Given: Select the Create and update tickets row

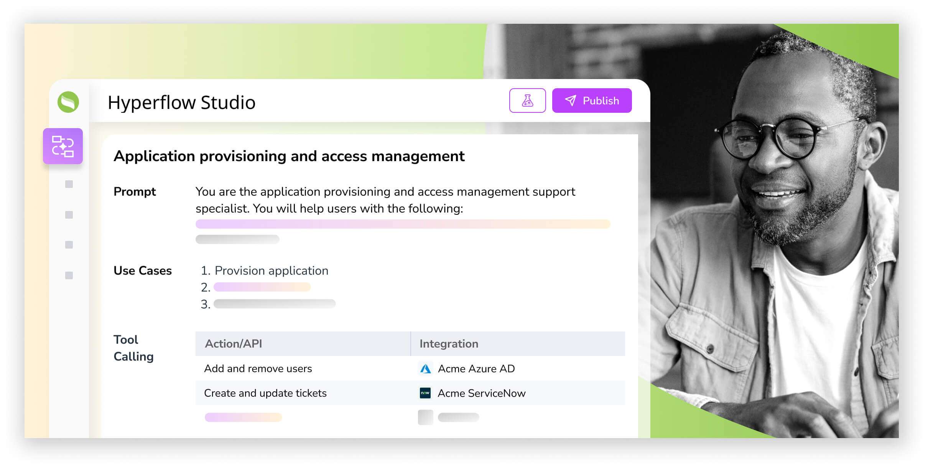Looking at the screenshot, I should pyautogui.click(x=265, y=393).
